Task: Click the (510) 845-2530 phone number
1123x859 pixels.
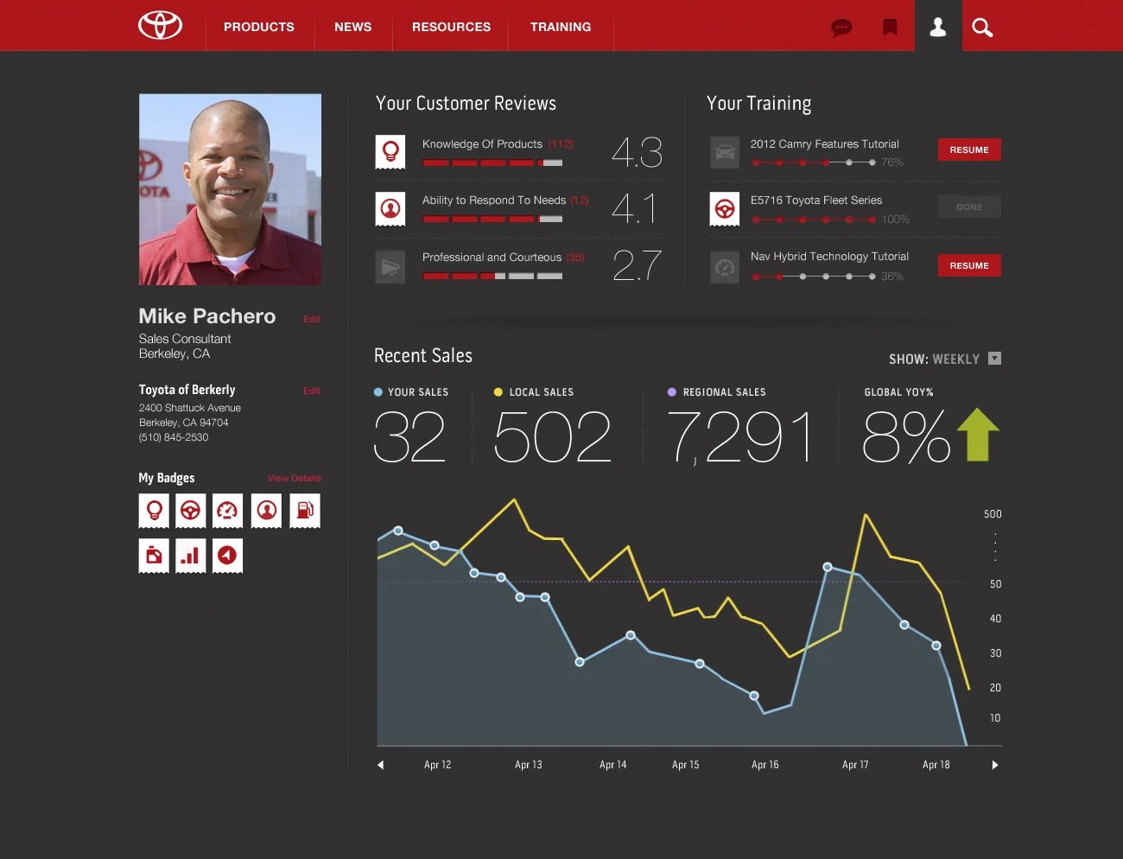Action: (x=174, y=437)
